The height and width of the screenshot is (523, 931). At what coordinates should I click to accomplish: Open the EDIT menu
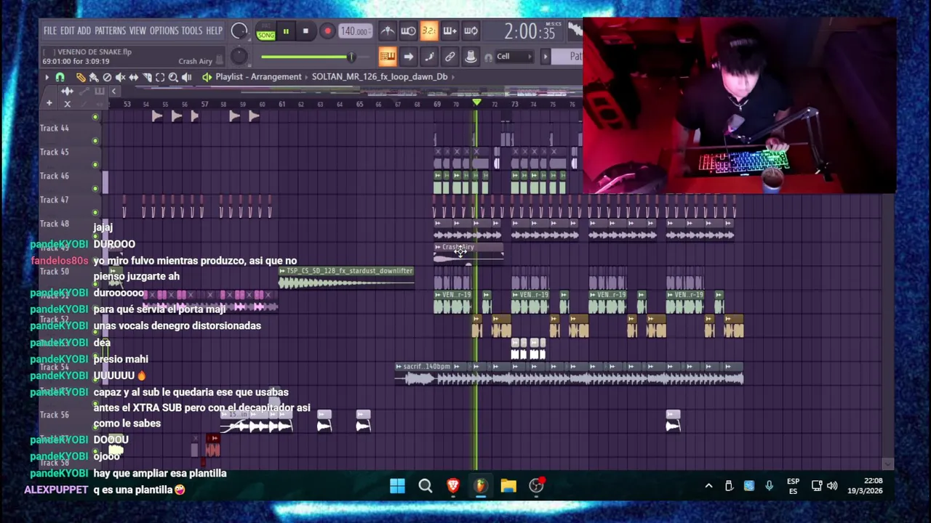pyautogui.click(x=67, y=31)
